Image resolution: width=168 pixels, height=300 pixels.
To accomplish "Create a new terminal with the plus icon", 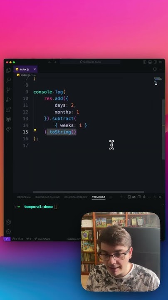I will pyautogui.click(x=121, y=197).
